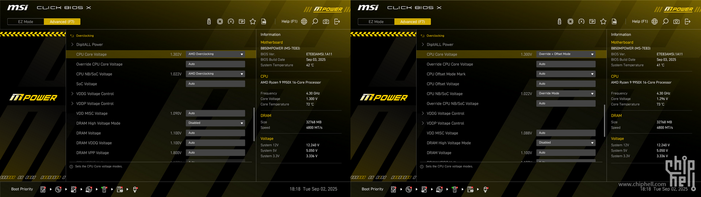Select USB key boot device in right window

[455, 189]
